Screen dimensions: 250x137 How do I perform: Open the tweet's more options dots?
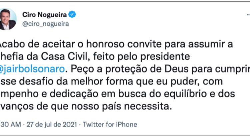(248, 15)
